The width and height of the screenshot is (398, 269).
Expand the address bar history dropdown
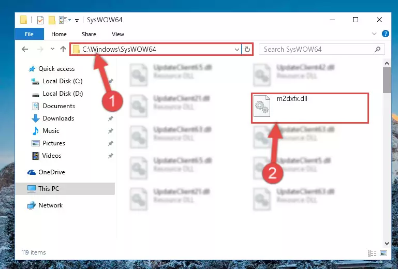click(237, 50)
